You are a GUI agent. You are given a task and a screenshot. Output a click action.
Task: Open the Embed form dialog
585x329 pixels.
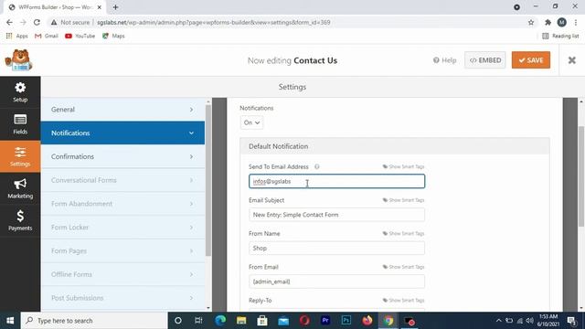pos(485,60)
